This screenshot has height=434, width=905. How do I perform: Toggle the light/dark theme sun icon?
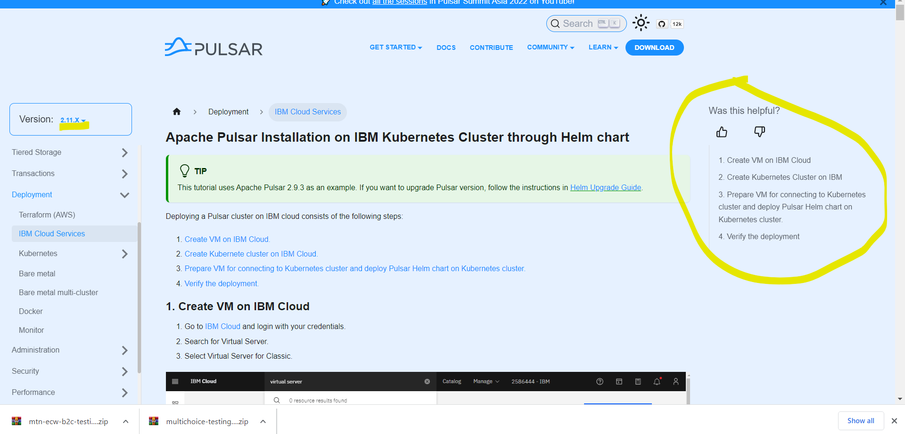point(641,23)
